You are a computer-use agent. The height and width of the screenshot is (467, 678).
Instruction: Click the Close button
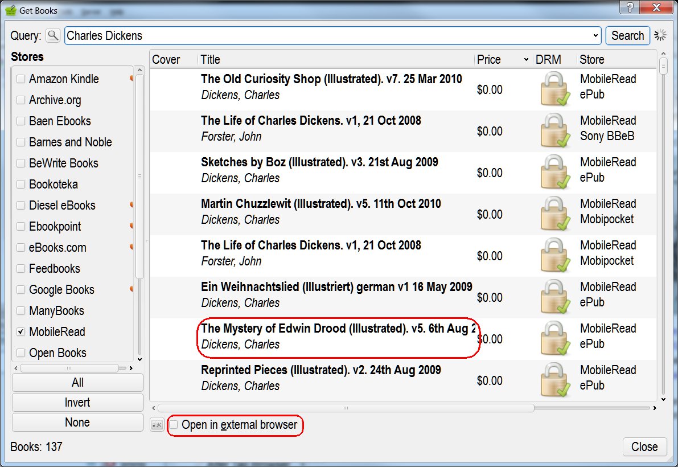(x=644, y=446)
